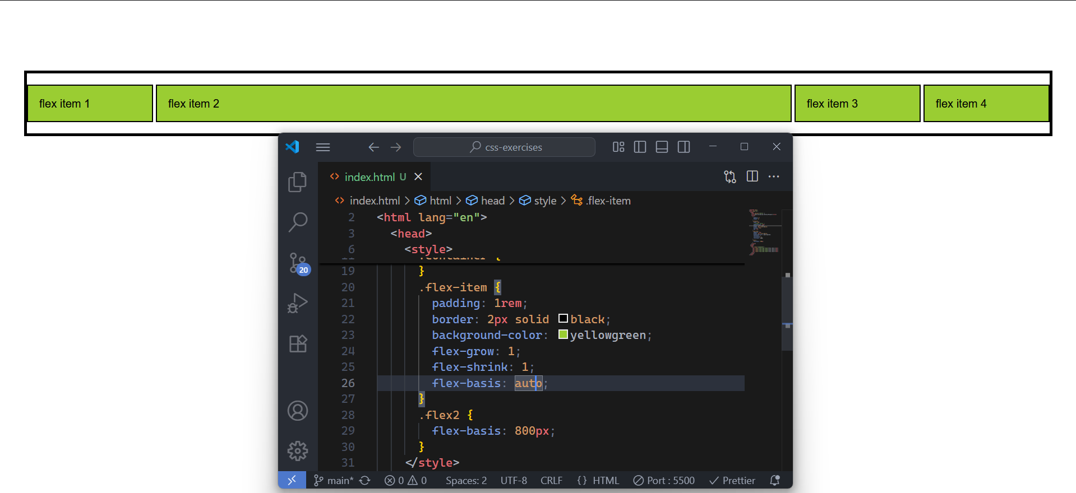Open the Search view in activity bar
Viewport: 1076px width, 493px height.
point(298,222)
